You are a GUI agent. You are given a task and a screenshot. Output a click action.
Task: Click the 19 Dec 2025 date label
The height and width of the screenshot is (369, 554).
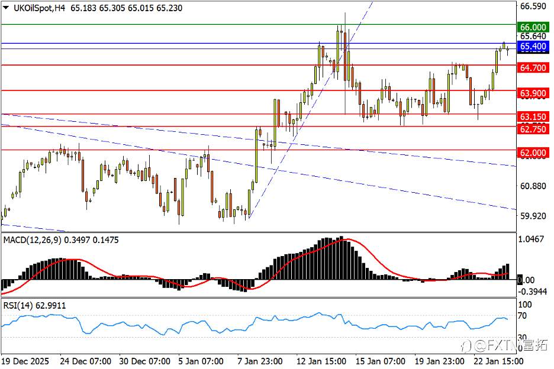pyautogui.click(x=25, y=361)
